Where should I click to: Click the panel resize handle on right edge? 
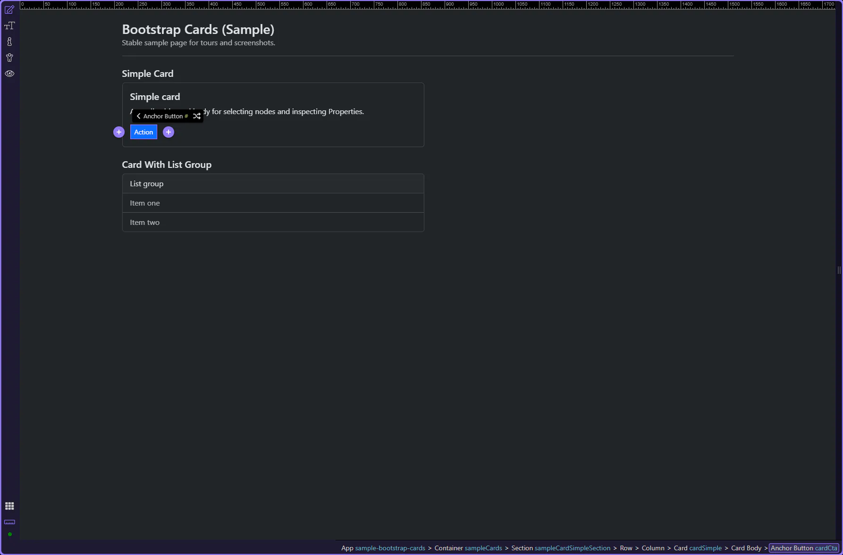click(x=839, y=270)
